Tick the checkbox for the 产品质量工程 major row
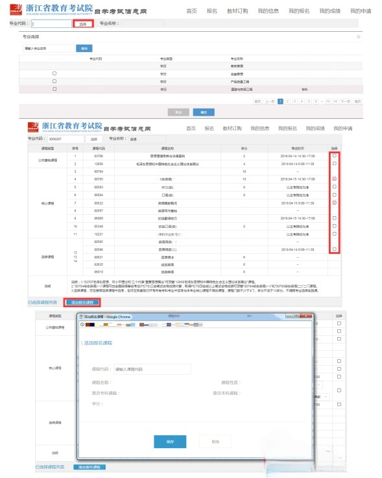382x478 pixels. (54, 81)
